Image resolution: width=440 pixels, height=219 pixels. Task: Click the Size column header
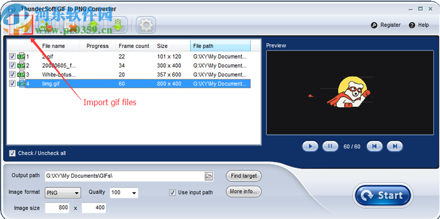pyautogui.click(x=172, y=46)
